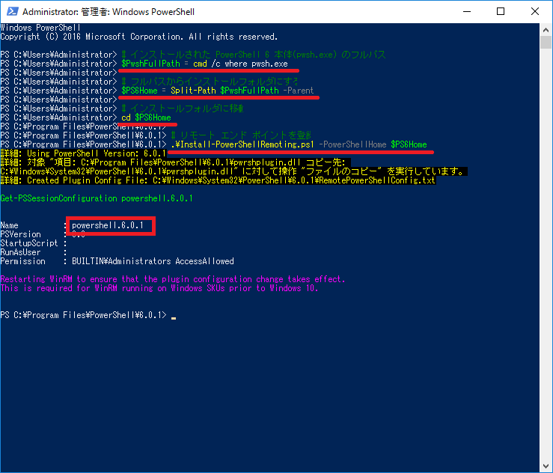Click the scrollbar up arrow
Viewport: 553px width, 473px height.
coord(546,30)
